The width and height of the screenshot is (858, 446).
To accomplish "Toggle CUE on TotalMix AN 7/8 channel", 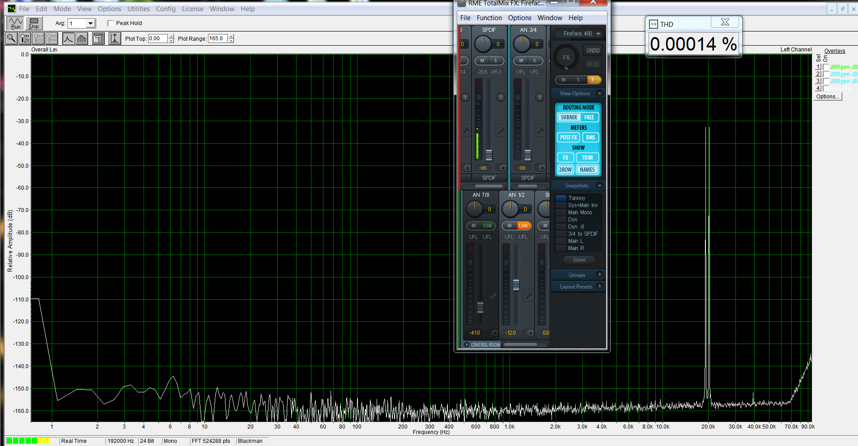I will click(x=488, y=225).
